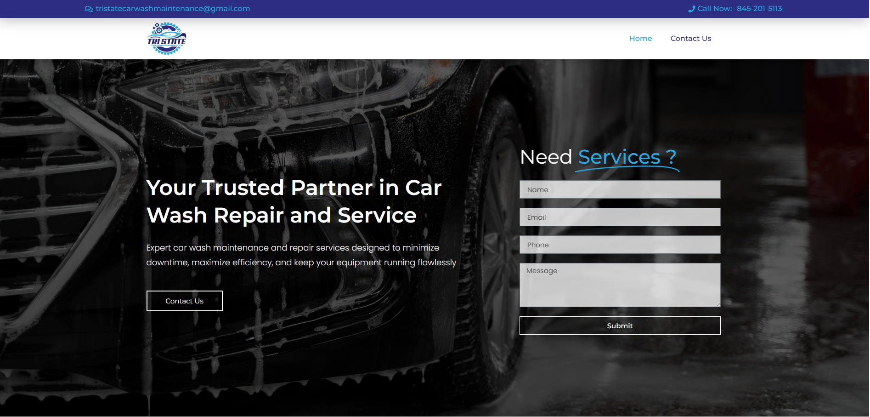870x417 pixels.
Task: Click the resize handle on the Message box
Action: [717, 304]
